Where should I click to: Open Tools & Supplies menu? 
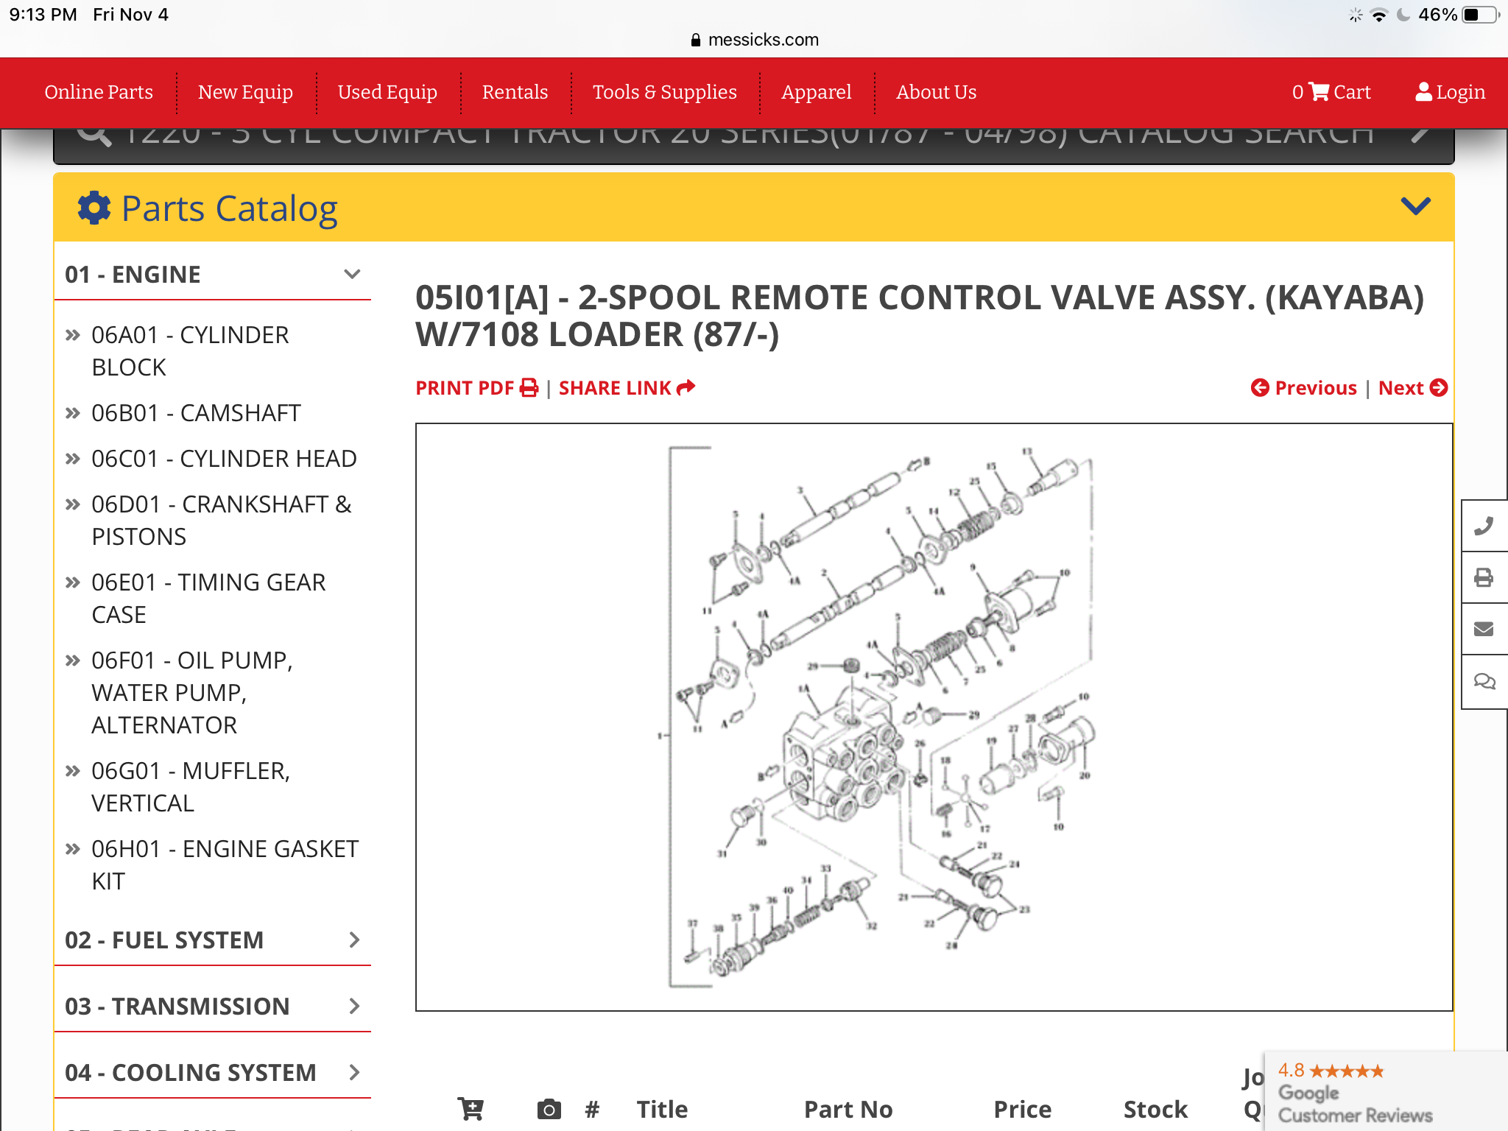click(x=664, y=92)
